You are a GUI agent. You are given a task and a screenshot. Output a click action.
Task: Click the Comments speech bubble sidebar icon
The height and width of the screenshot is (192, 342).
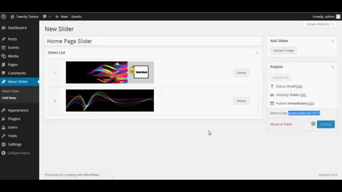coord(3,73)
